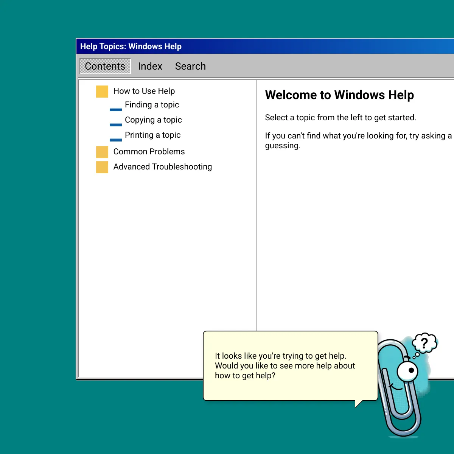Click the Advanced Troubleshooting folder icon
This screenshot has height=454, width=454.
click(x=102, y=167)
